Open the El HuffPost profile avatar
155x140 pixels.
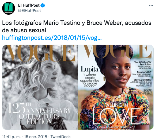click(9, 8)
